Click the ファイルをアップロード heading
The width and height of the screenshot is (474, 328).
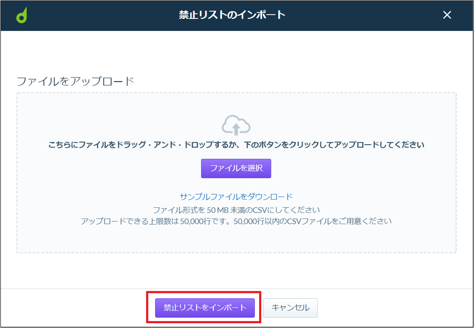click(x=75, y=81)
